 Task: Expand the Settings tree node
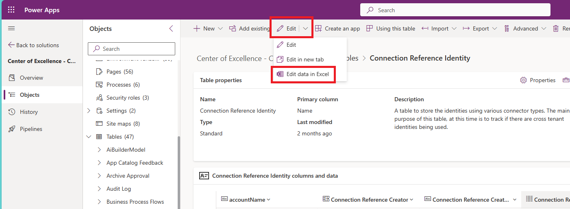point(89,111)
